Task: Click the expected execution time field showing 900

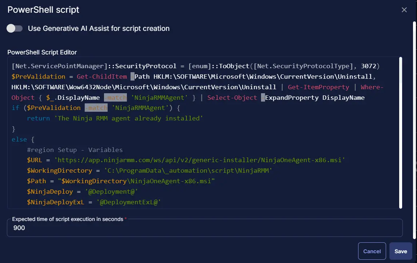Action: 205,228
